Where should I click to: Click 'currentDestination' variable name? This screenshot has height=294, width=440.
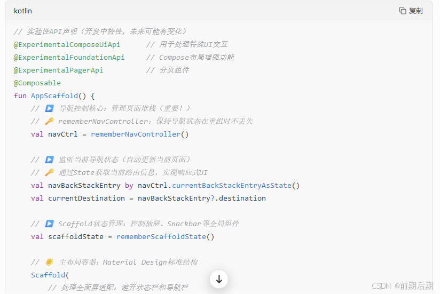click(87, 198)
